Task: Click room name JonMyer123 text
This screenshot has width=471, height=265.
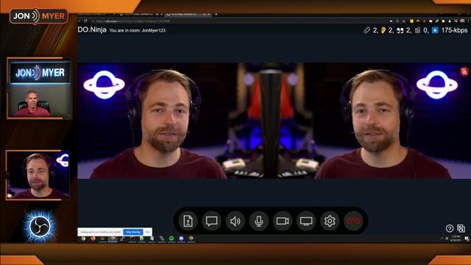Action: click(154, 30)
